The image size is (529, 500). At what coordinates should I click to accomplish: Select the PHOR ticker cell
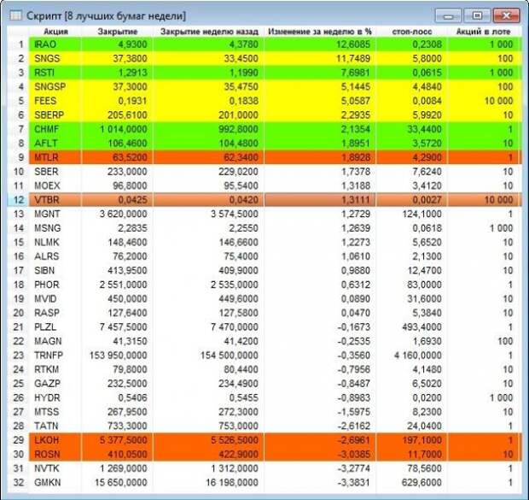(x=55, y=285)
